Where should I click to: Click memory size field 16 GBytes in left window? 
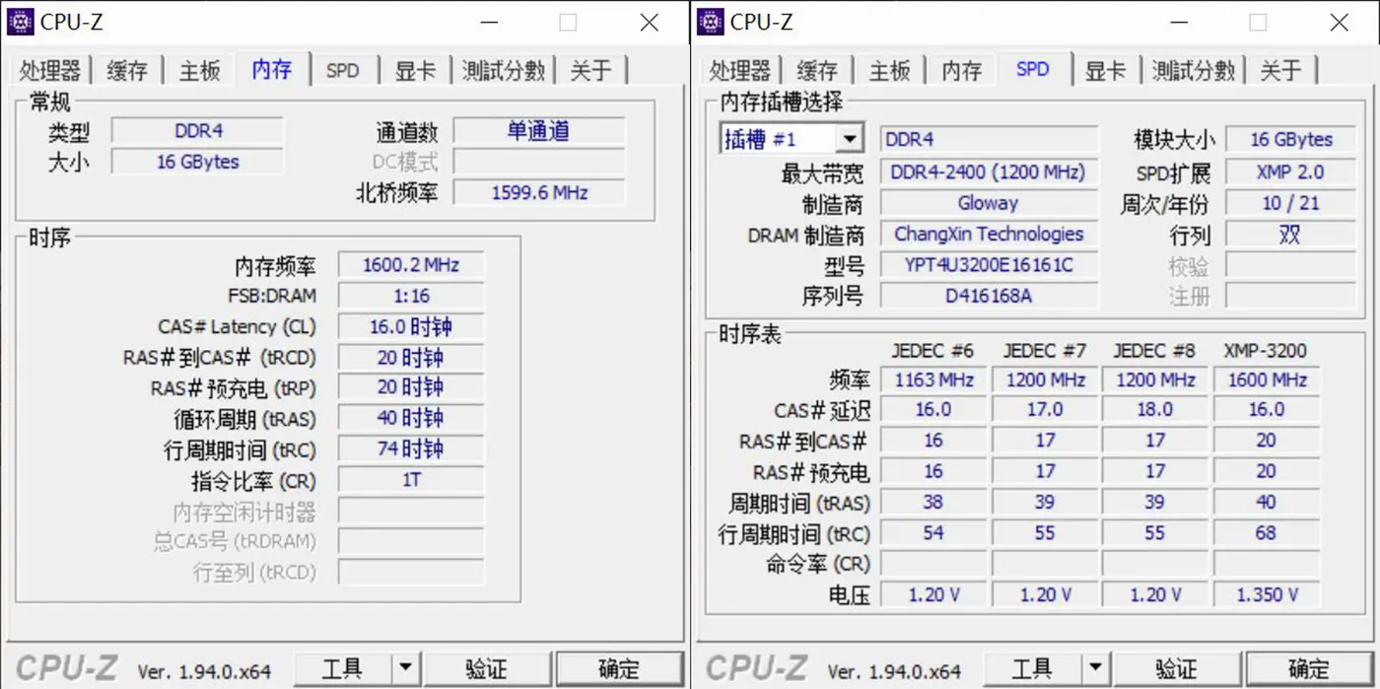pyautogui.click(x=197, y=162)
